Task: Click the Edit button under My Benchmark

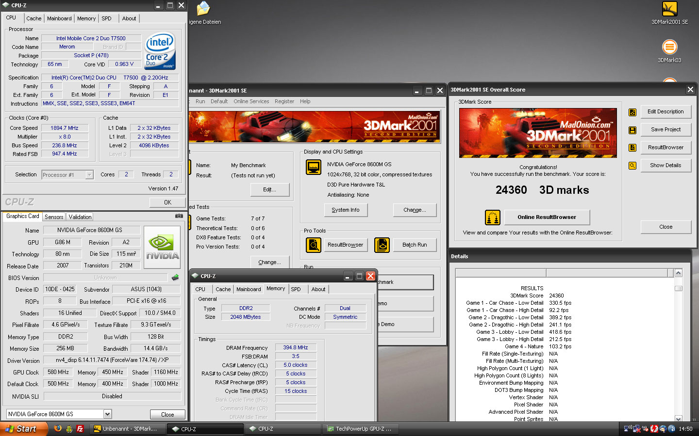Action: [x=269, y=190]
